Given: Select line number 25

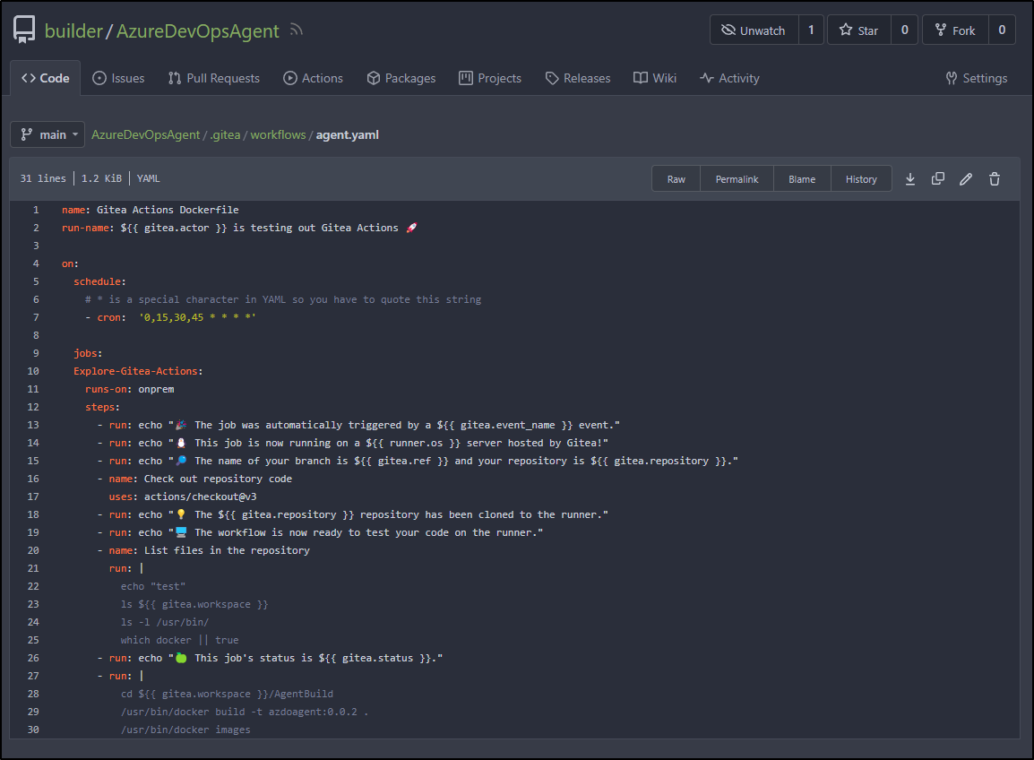Looking at the screenshot, I should [x=33, y=640].
